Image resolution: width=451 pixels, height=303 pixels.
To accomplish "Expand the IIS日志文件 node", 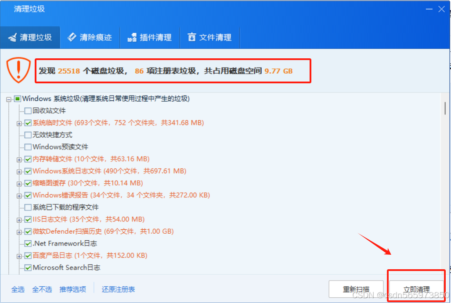I will (19, 220).
